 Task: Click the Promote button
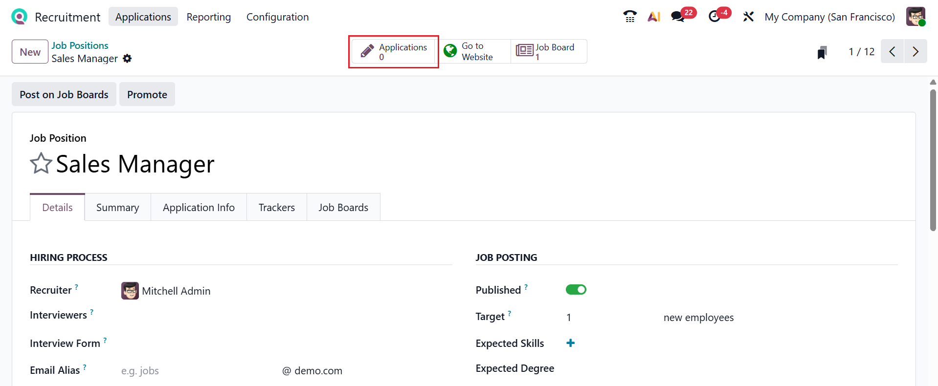[x=147, y=94]
